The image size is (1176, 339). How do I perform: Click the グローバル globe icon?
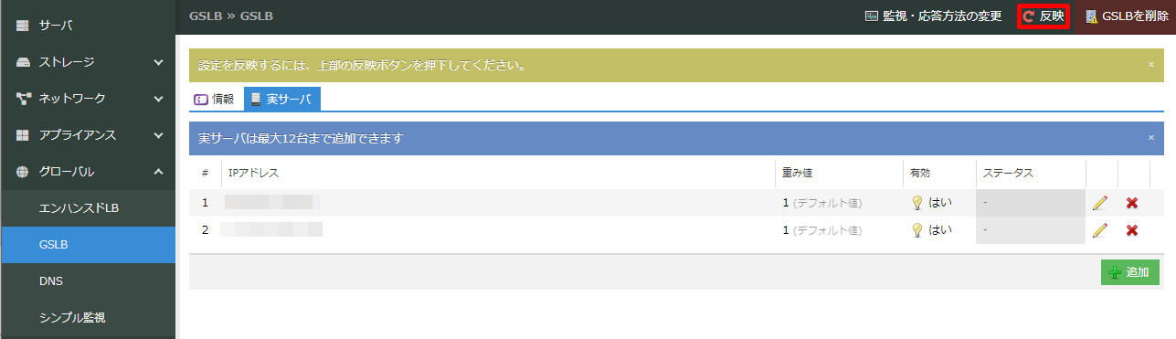[x=24, y=172]
